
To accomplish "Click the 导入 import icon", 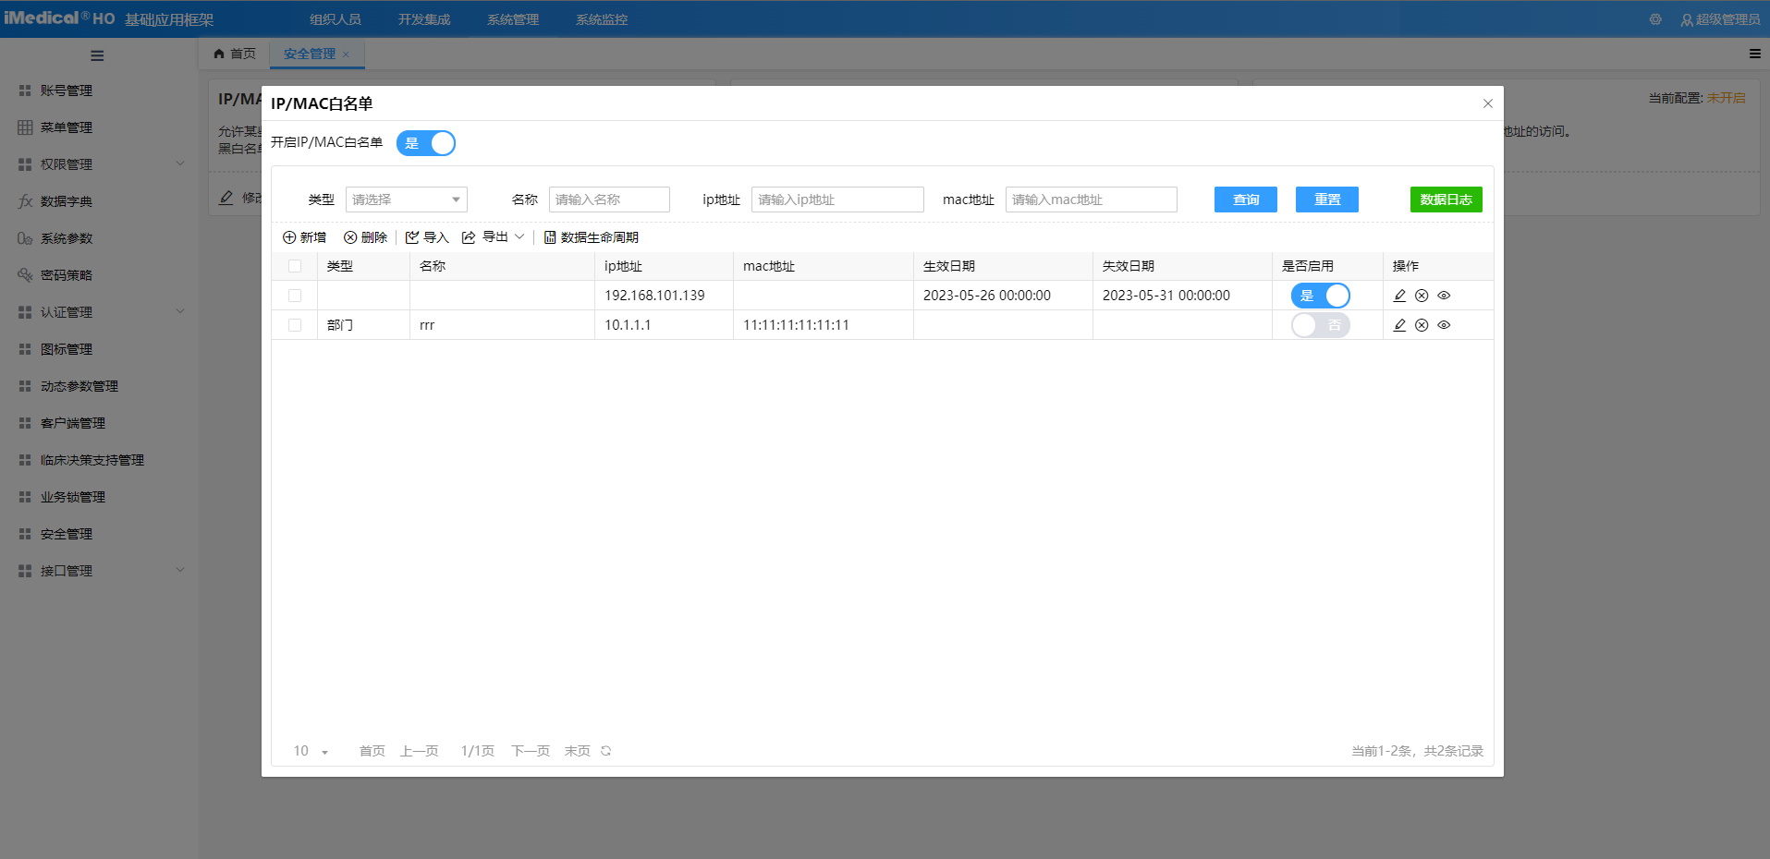I will point(412,237).
